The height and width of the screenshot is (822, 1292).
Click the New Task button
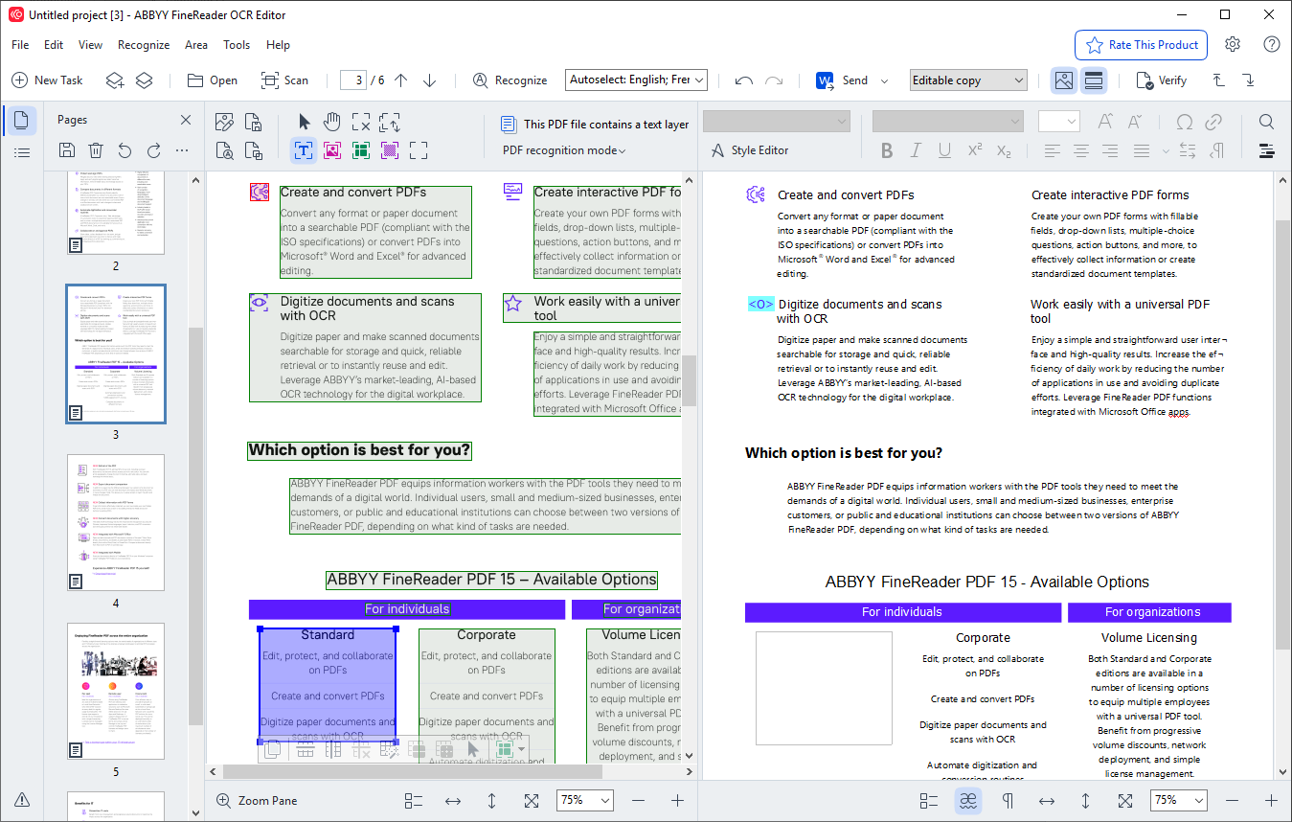(x=48, y=80)
